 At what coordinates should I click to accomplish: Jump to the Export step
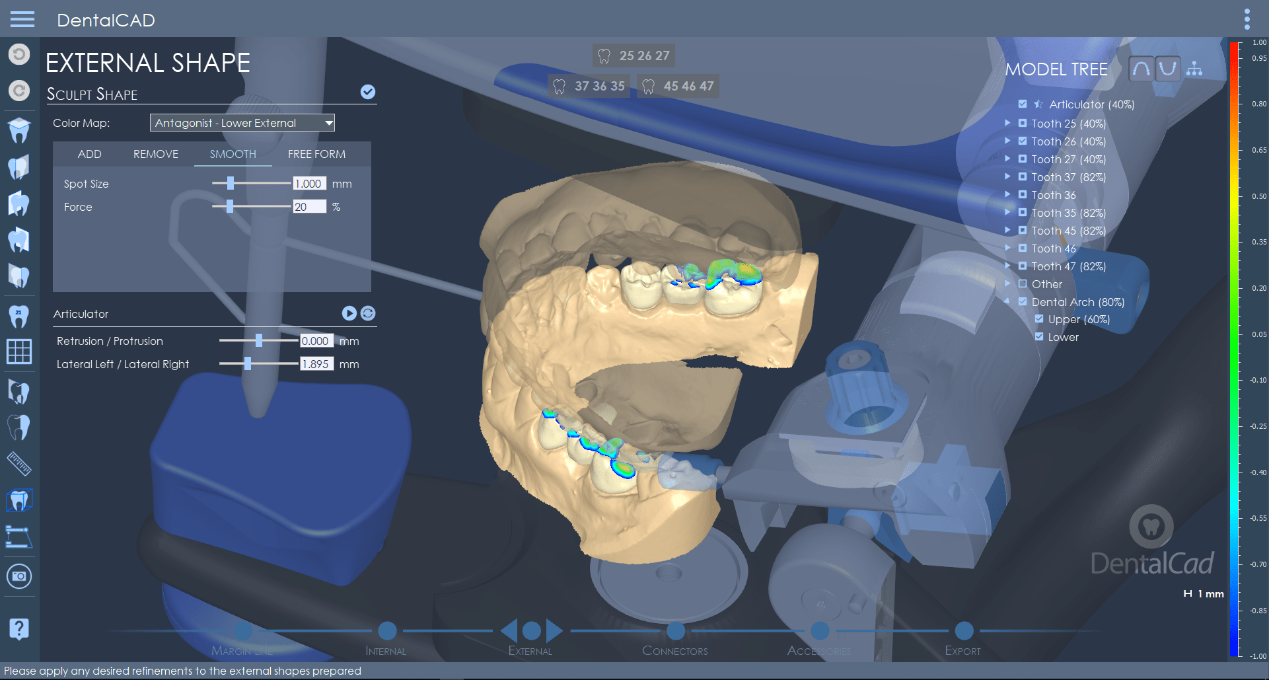tap(964, 630)
